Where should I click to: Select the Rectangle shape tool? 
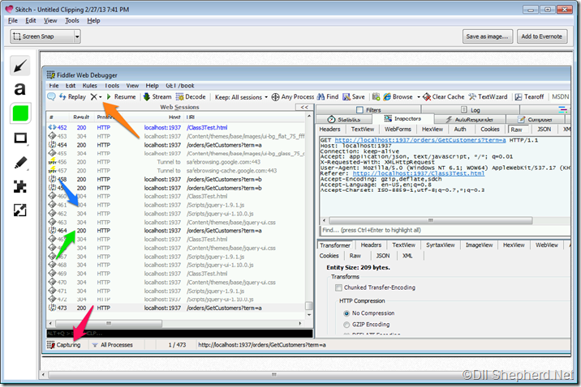pos(20,138)
